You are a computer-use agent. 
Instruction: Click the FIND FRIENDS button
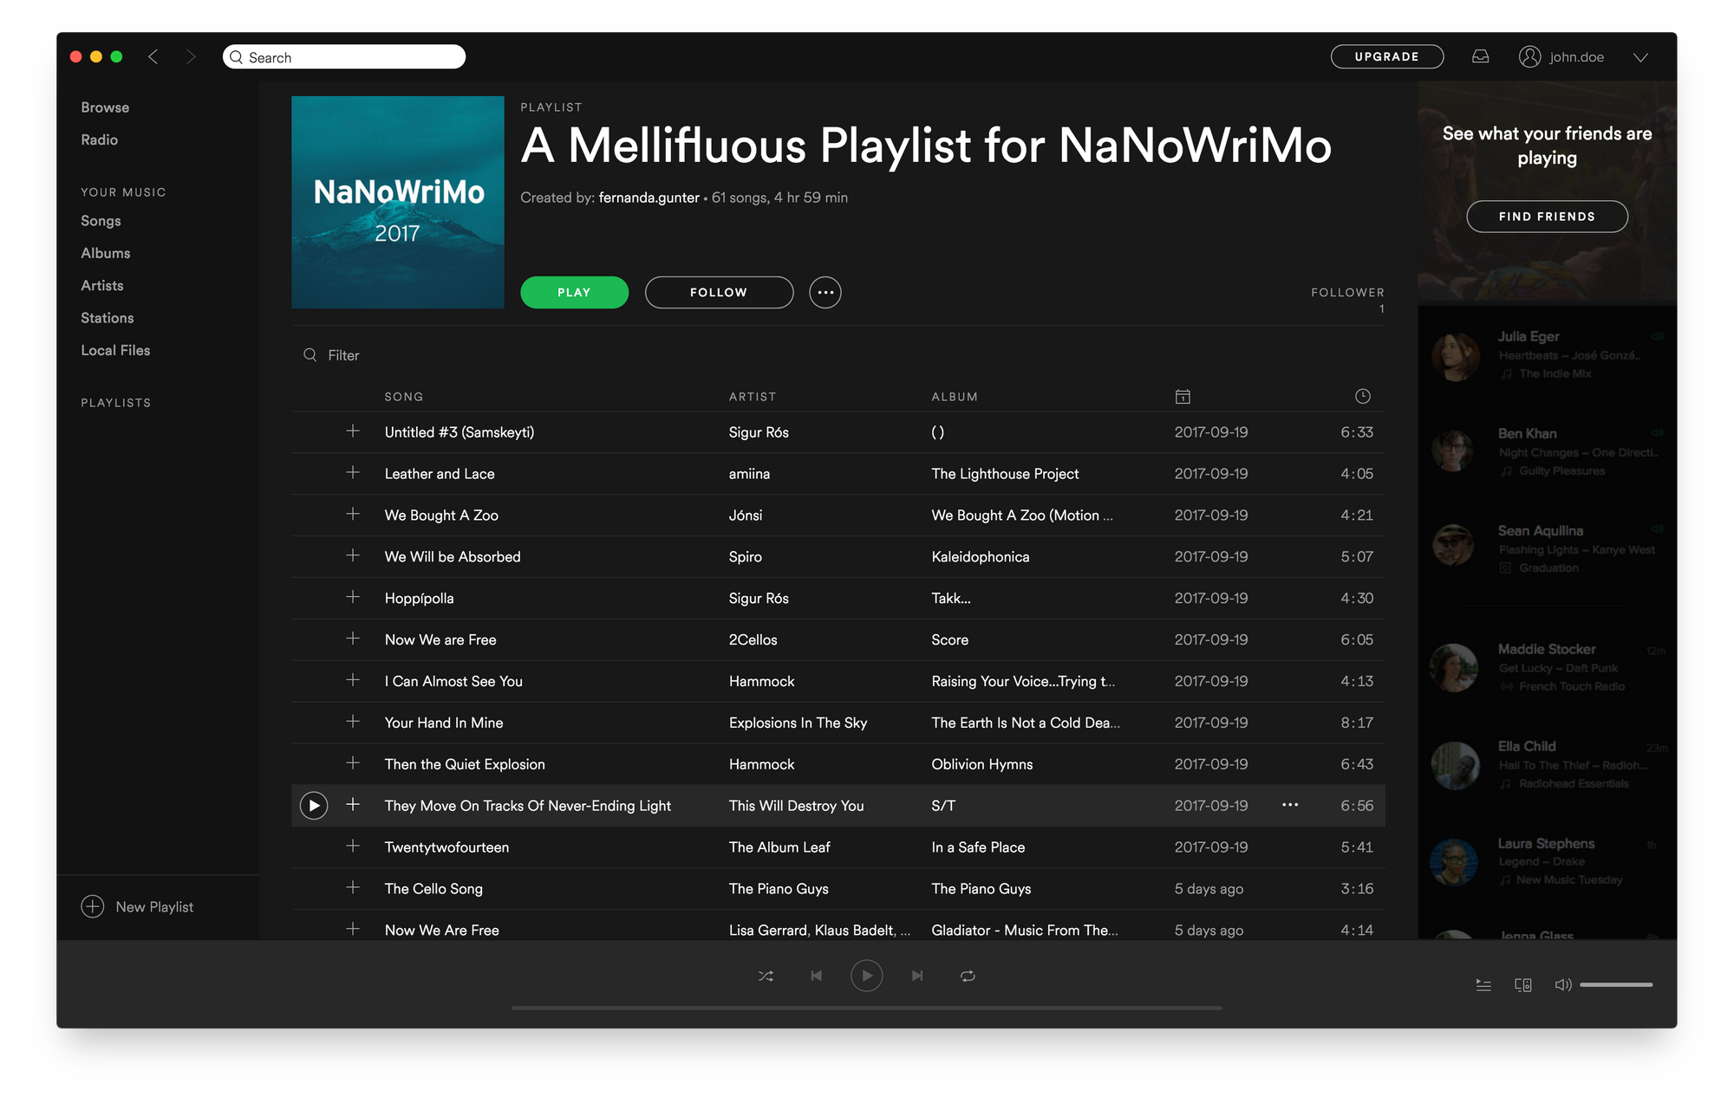(1547, 217)
